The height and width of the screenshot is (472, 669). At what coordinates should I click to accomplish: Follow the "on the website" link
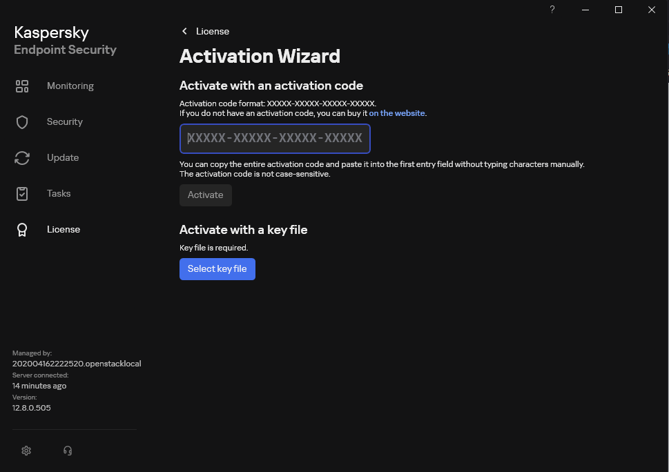pos(397,113)
